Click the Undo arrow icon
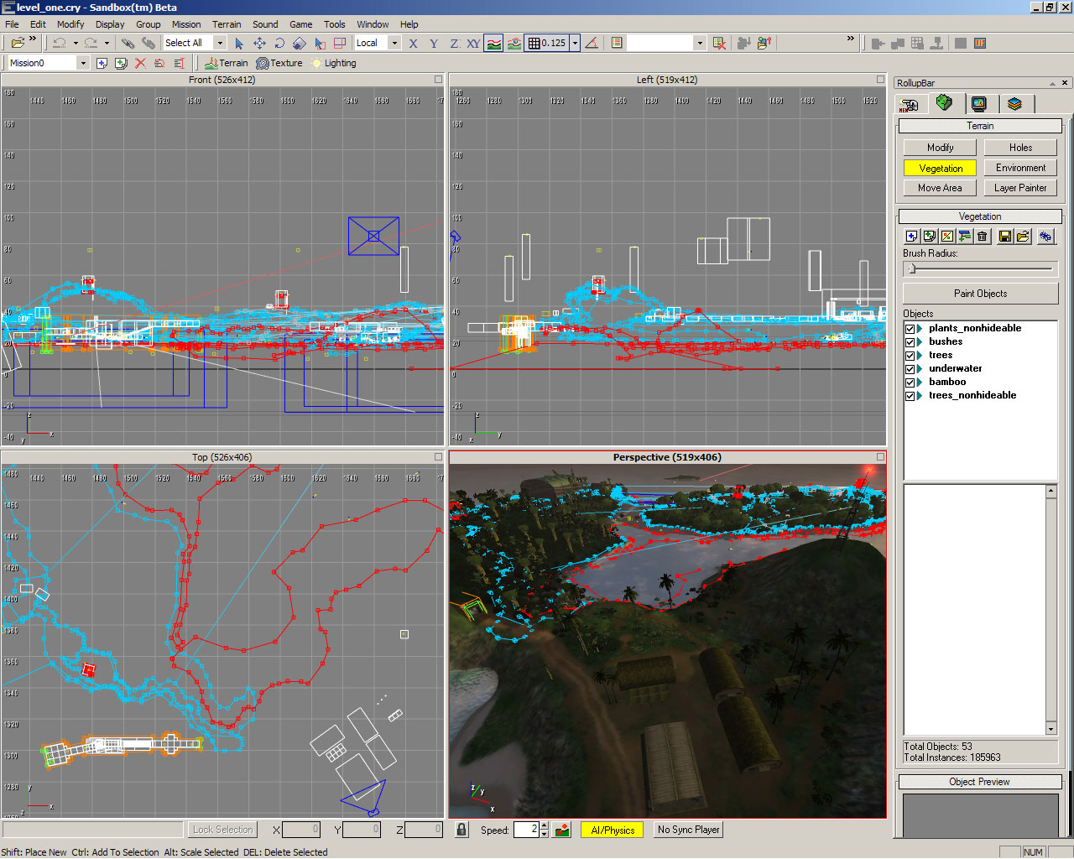The height and width of the screenshot is (859, 1074). [x=60, y=43]
